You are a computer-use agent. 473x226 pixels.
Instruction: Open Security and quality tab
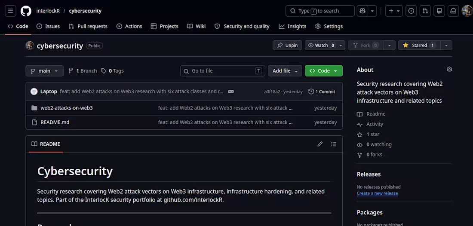[242, 26]
